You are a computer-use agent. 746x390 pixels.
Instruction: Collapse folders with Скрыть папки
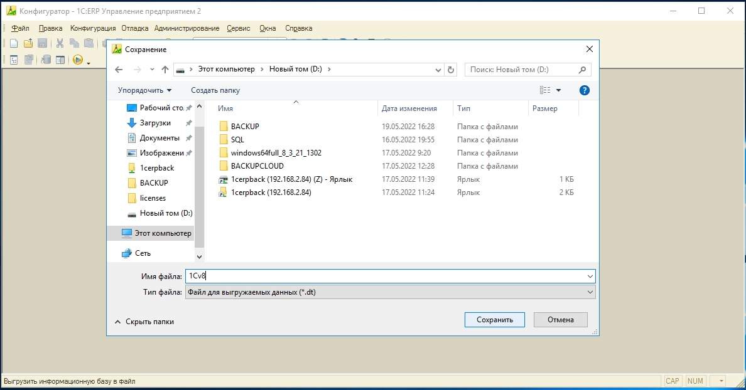coord(144,322)
